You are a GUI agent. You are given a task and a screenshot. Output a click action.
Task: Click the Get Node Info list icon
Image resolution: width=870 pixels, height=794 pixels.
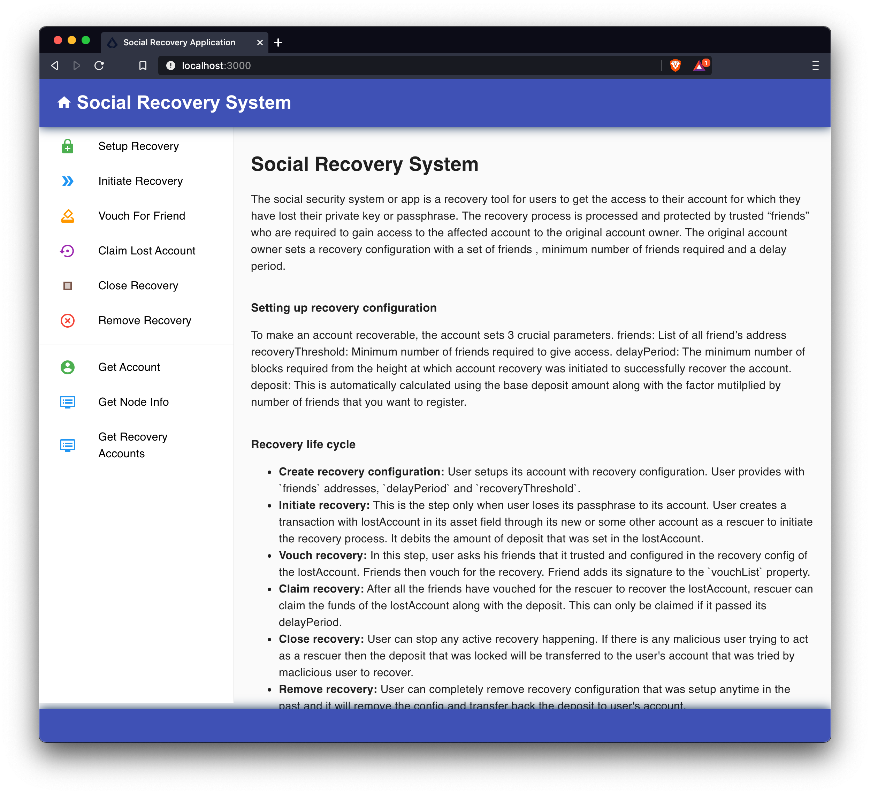coord(67,402)
